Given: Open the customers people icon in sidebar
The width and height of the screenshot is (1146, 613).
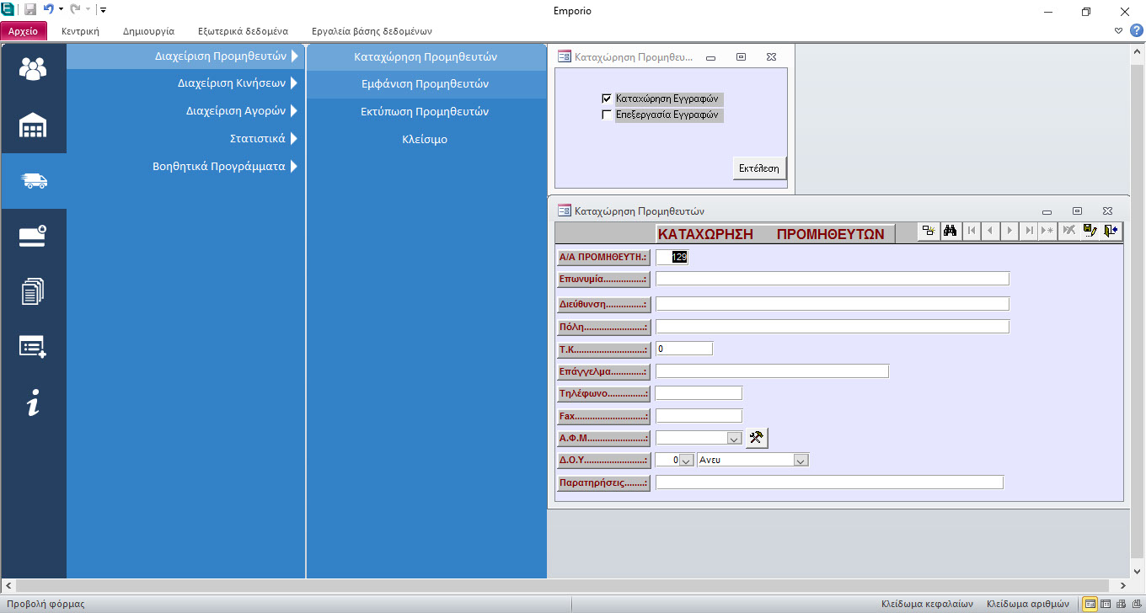Looking at the screenshot, I should (x=34, y=69).
